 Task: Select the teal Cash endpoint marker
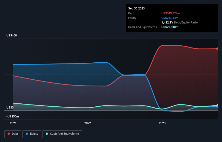pyautogui.click(x=217, y=105)
